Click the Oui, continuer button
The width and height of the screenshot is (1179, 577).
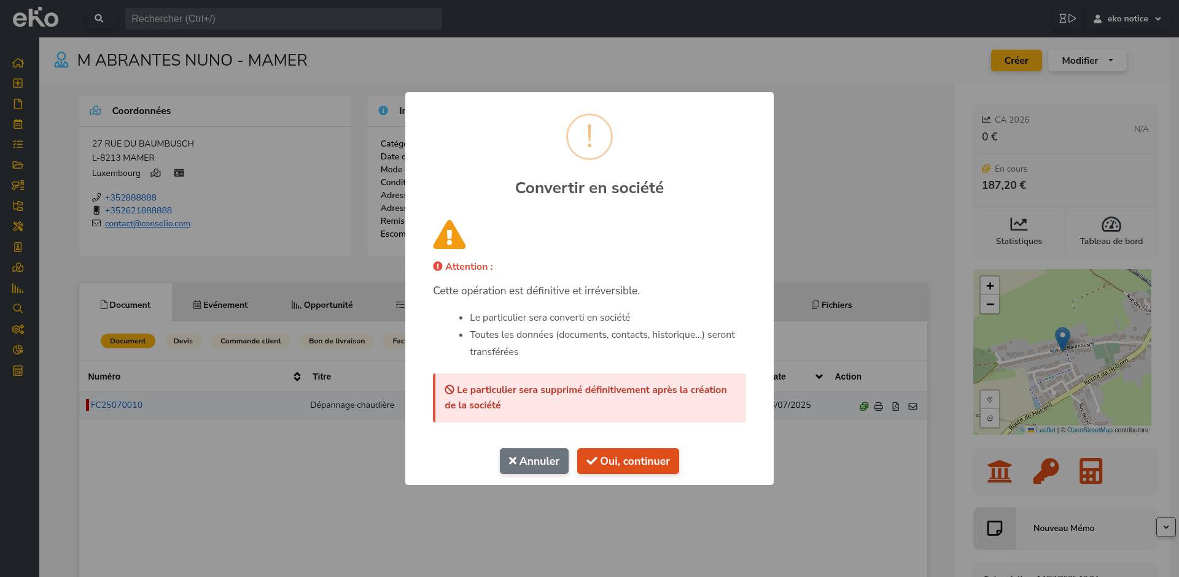[628, 461]
